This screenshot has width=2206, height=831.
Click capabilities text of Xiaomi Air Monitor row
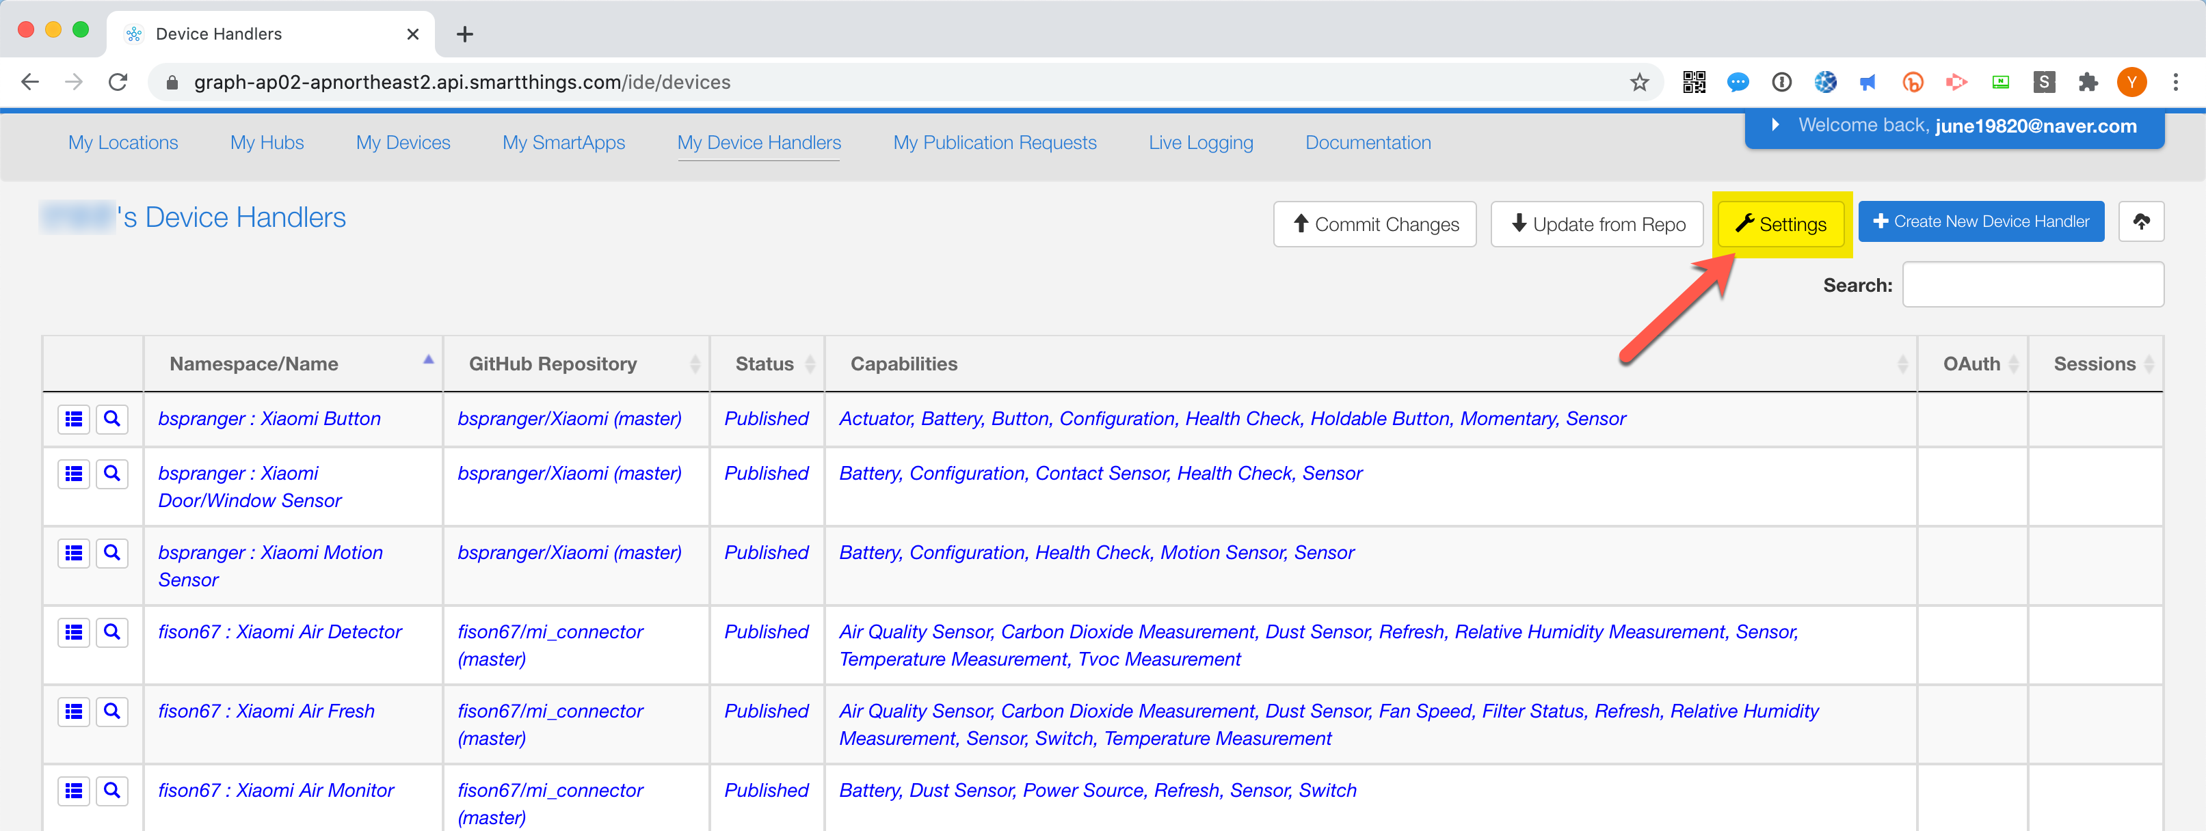(1098, 791)
